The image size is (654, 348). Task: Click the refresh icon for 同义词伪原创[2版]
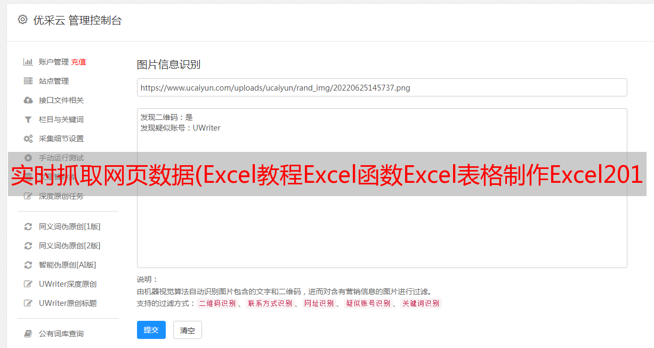pyautogui.click(x=28, y=246)
